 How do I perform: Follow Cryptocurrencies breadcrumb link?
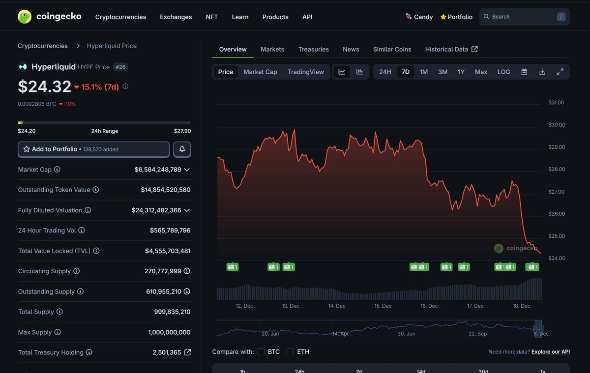(x=43, y=46)
